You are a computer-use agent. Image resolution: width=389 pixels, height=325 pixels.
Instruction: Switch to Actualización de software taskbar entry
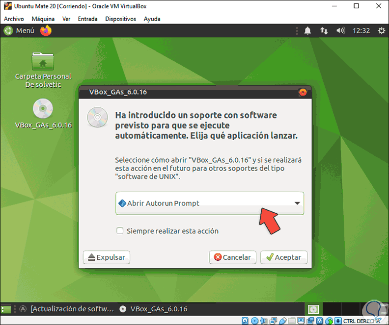point(67,309)
